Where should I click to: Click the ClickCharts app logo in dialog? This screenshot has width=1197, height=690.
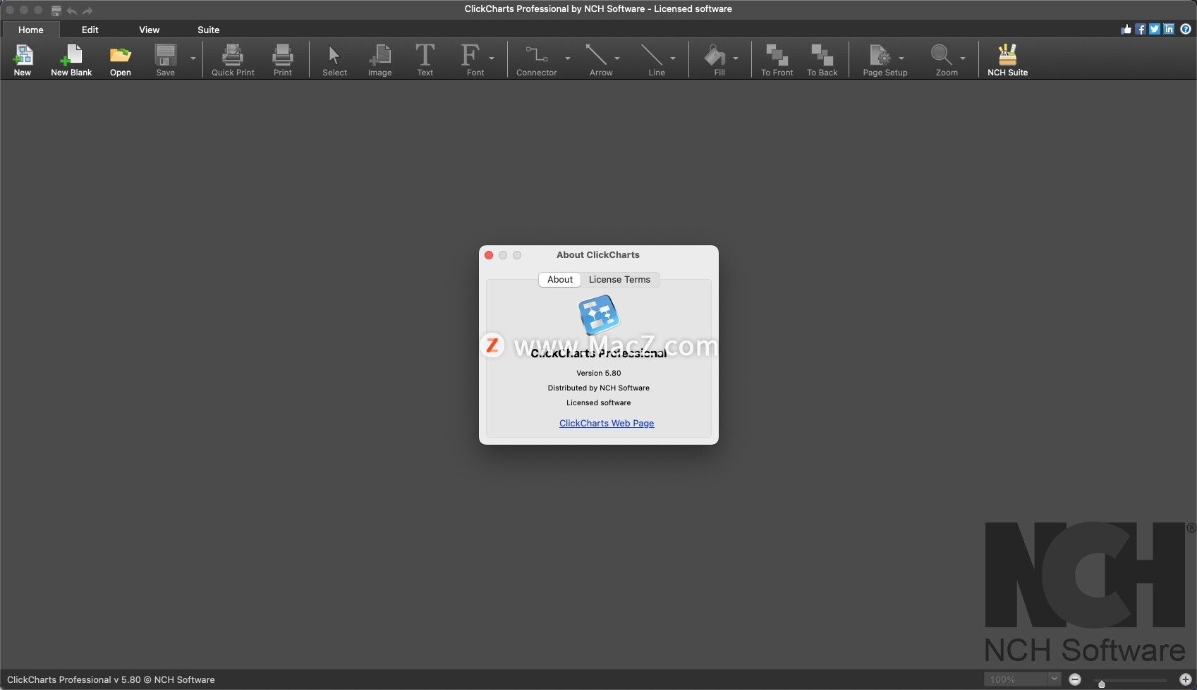(599, 314)
